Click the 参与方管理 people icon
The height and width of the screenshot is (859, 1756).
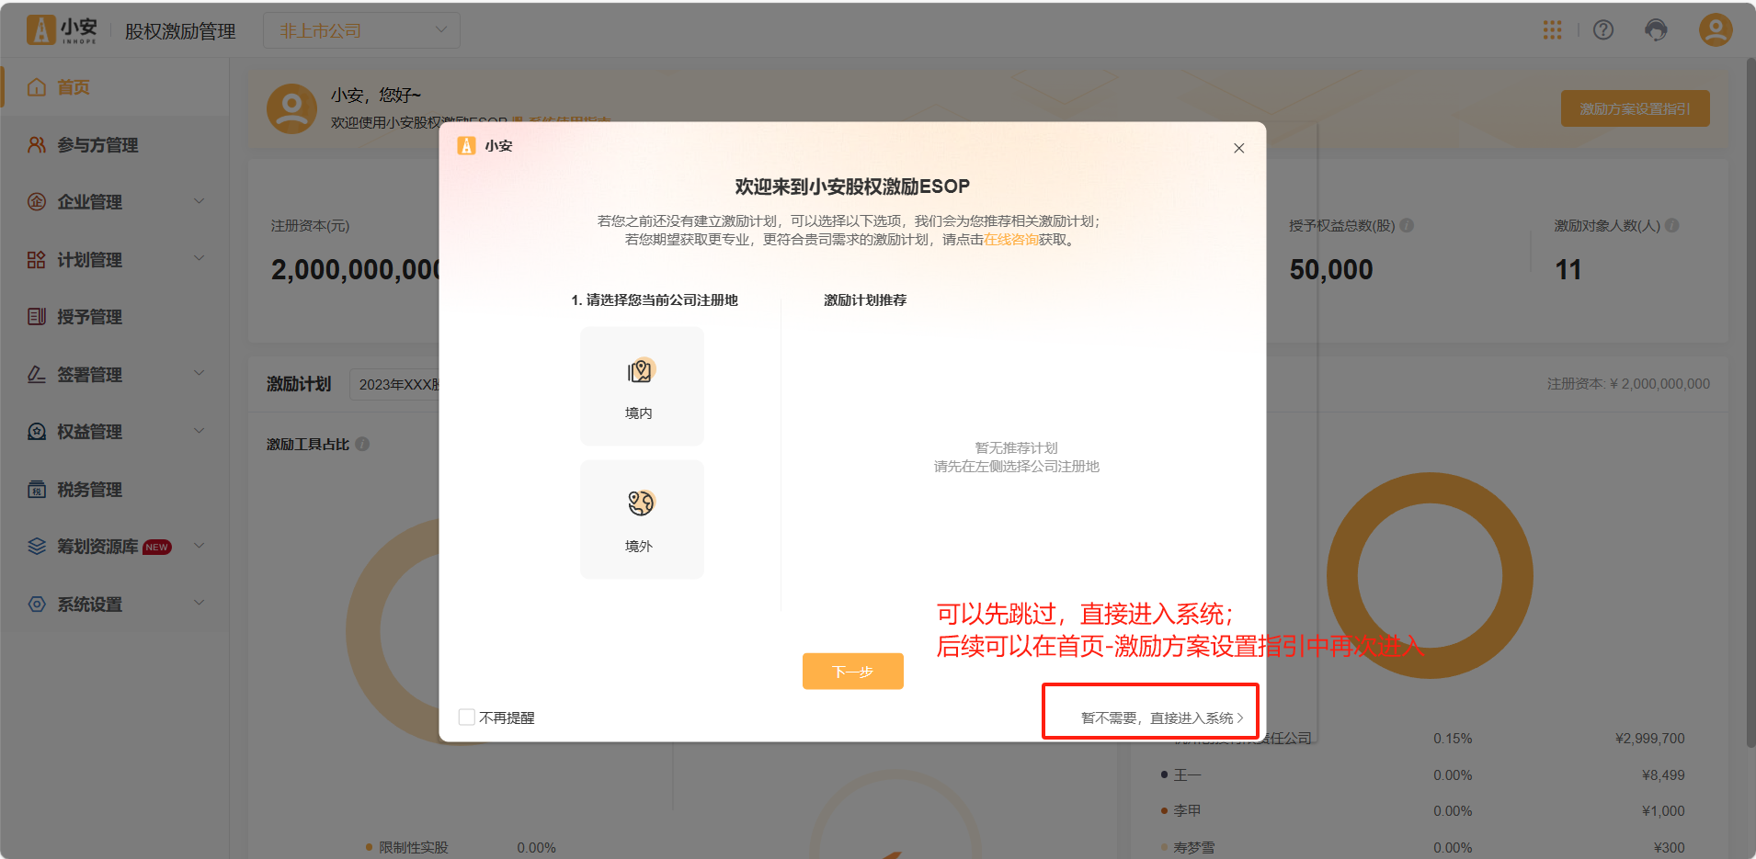click(37, 145)
